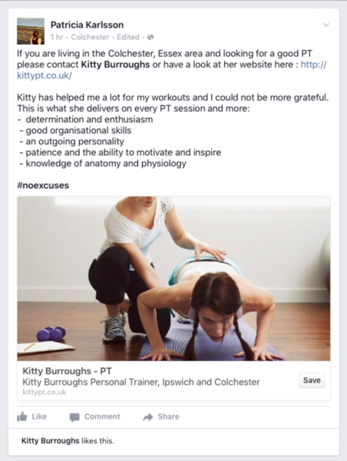Open the tagged Kitty Burroughs name in post
The image size is (347, 461).
point(115,65)
